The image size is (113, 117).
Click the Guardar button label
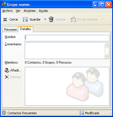(35, 19)
